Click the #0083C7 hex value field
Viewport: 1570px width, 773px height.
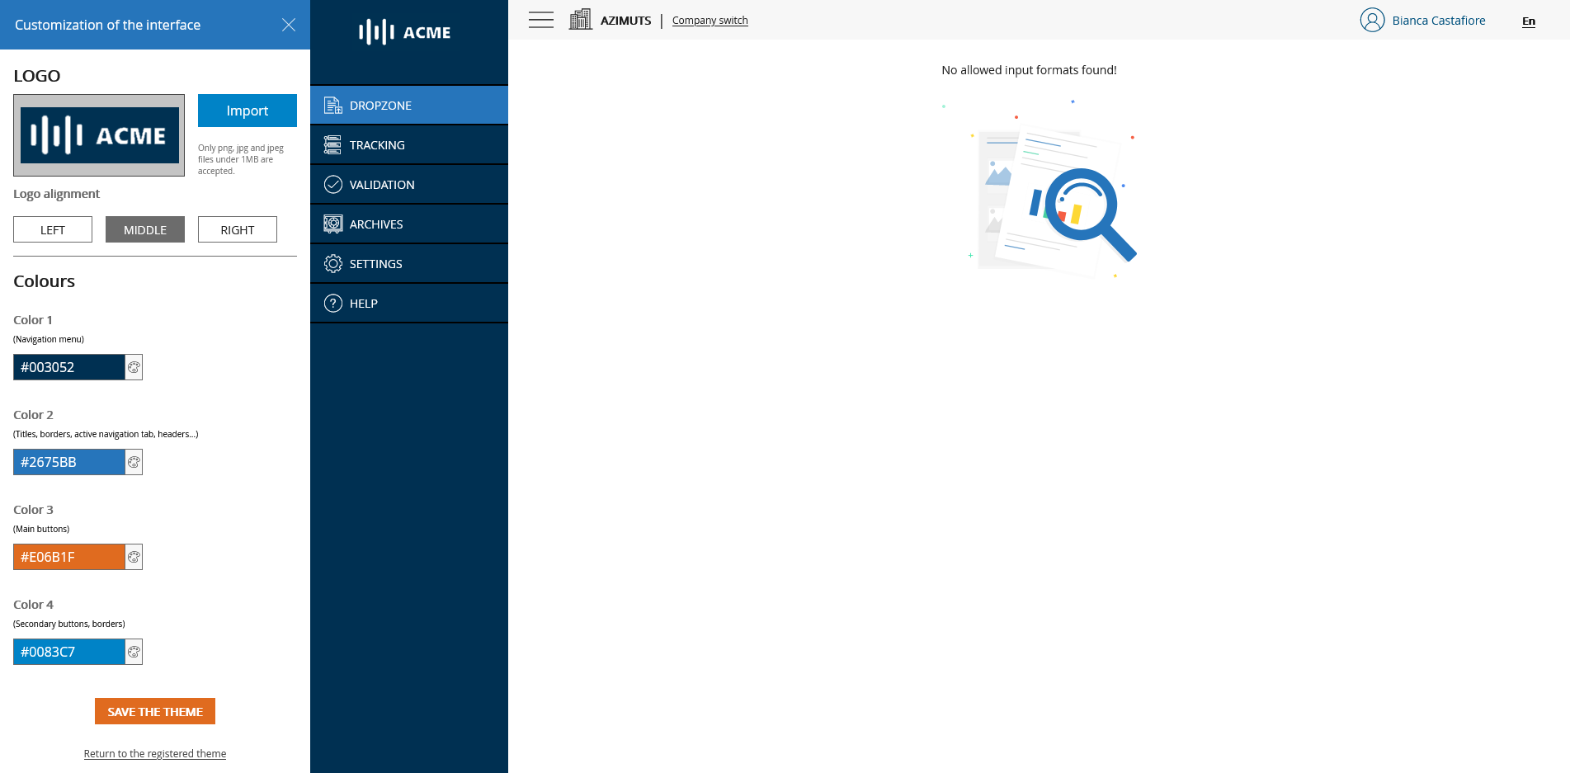point(69,652)
